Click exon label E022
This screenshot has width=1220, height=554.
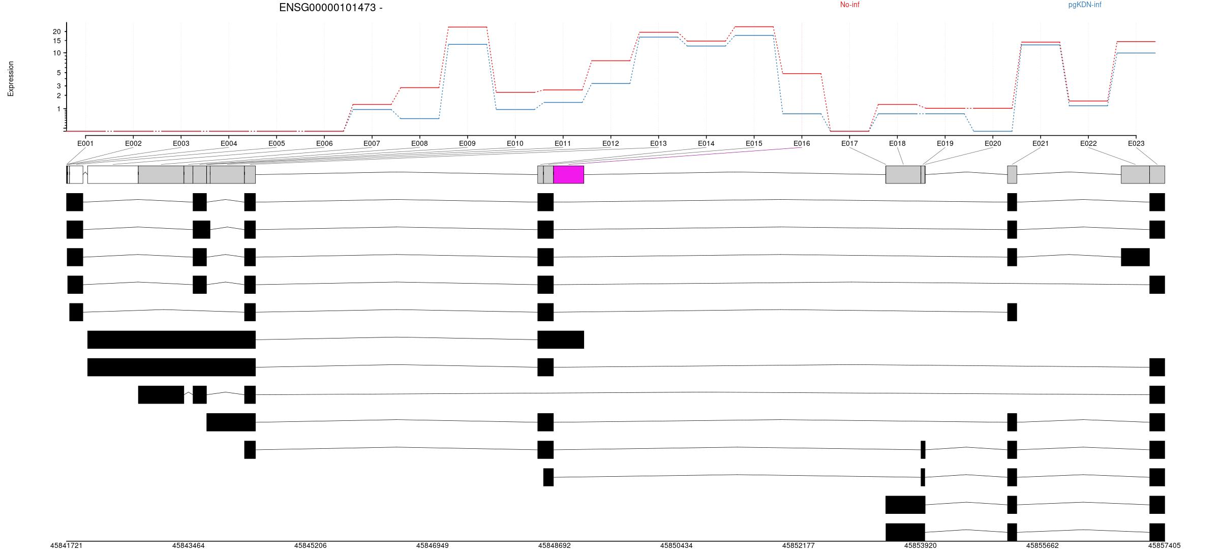point(1088,143)
